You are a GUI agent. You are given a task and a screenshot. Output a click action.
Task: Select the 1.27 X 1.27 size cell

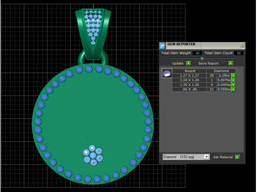coord(190,76)
